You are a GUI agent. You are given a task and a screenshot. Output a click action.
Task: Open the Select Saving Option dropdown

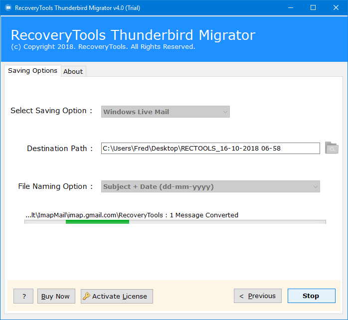pos(166,112)
